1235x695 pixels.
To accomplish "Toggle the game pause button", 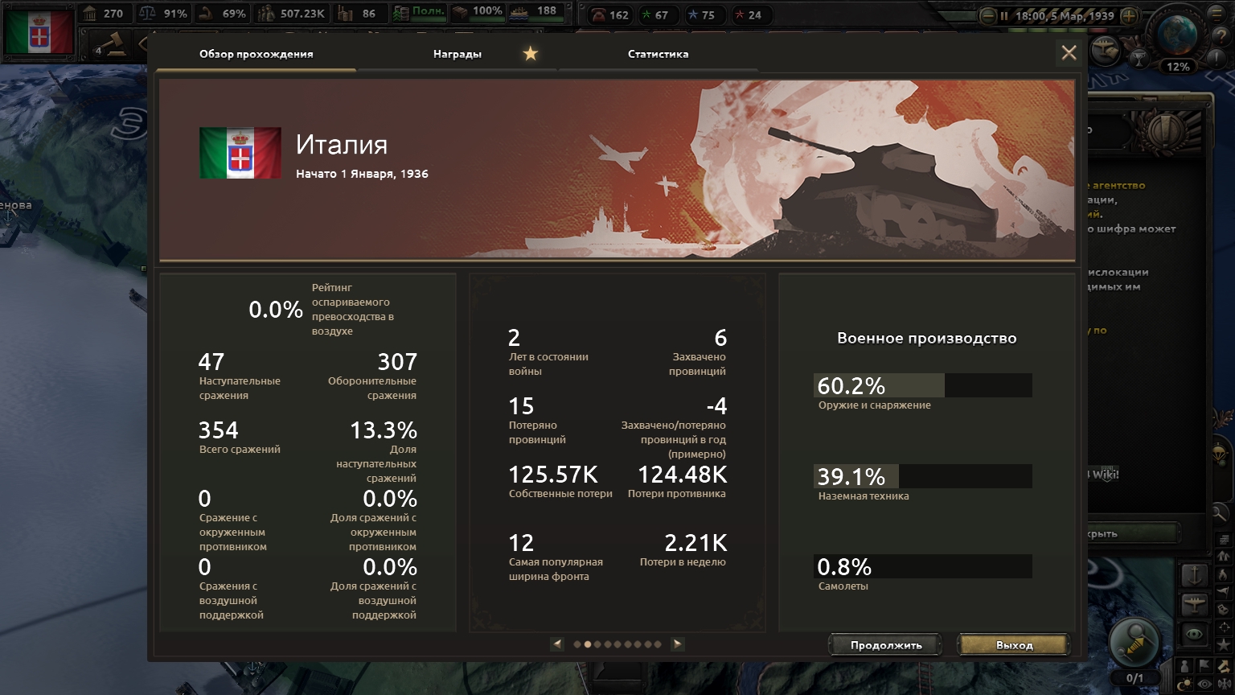I will (1004, 15).
